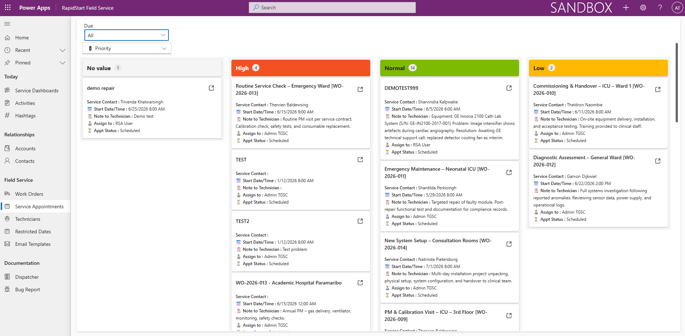Click the Dispatcher document icon

pyautogui.click(x=7, y=277)
